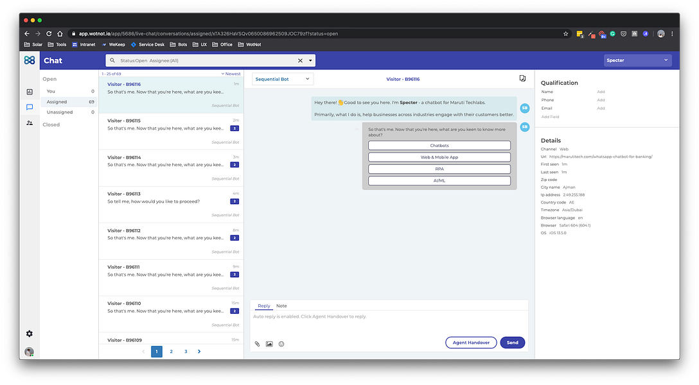Open the Intranet bookmark
Image resolution: width=699 pixels, height=385 pixels.
84,44
